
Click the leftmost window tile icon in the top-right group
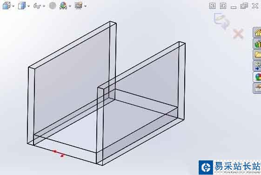[x=213, y=6]
